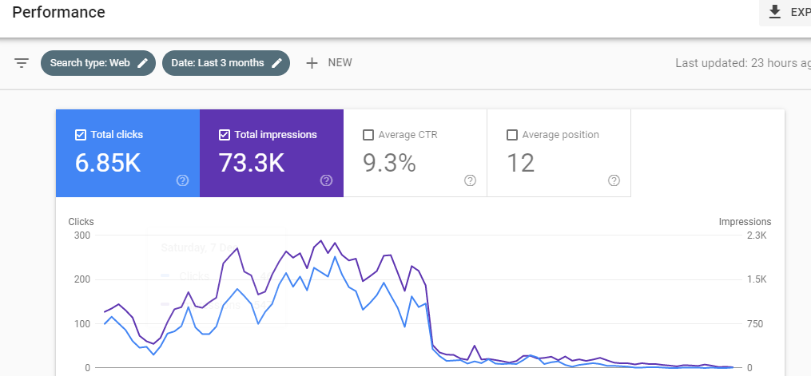
Task: Click the plus icon beside NEW
Action: coord(312,63)
